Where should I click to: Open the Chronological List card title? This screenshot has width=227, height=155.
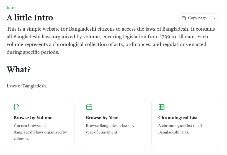178,118
